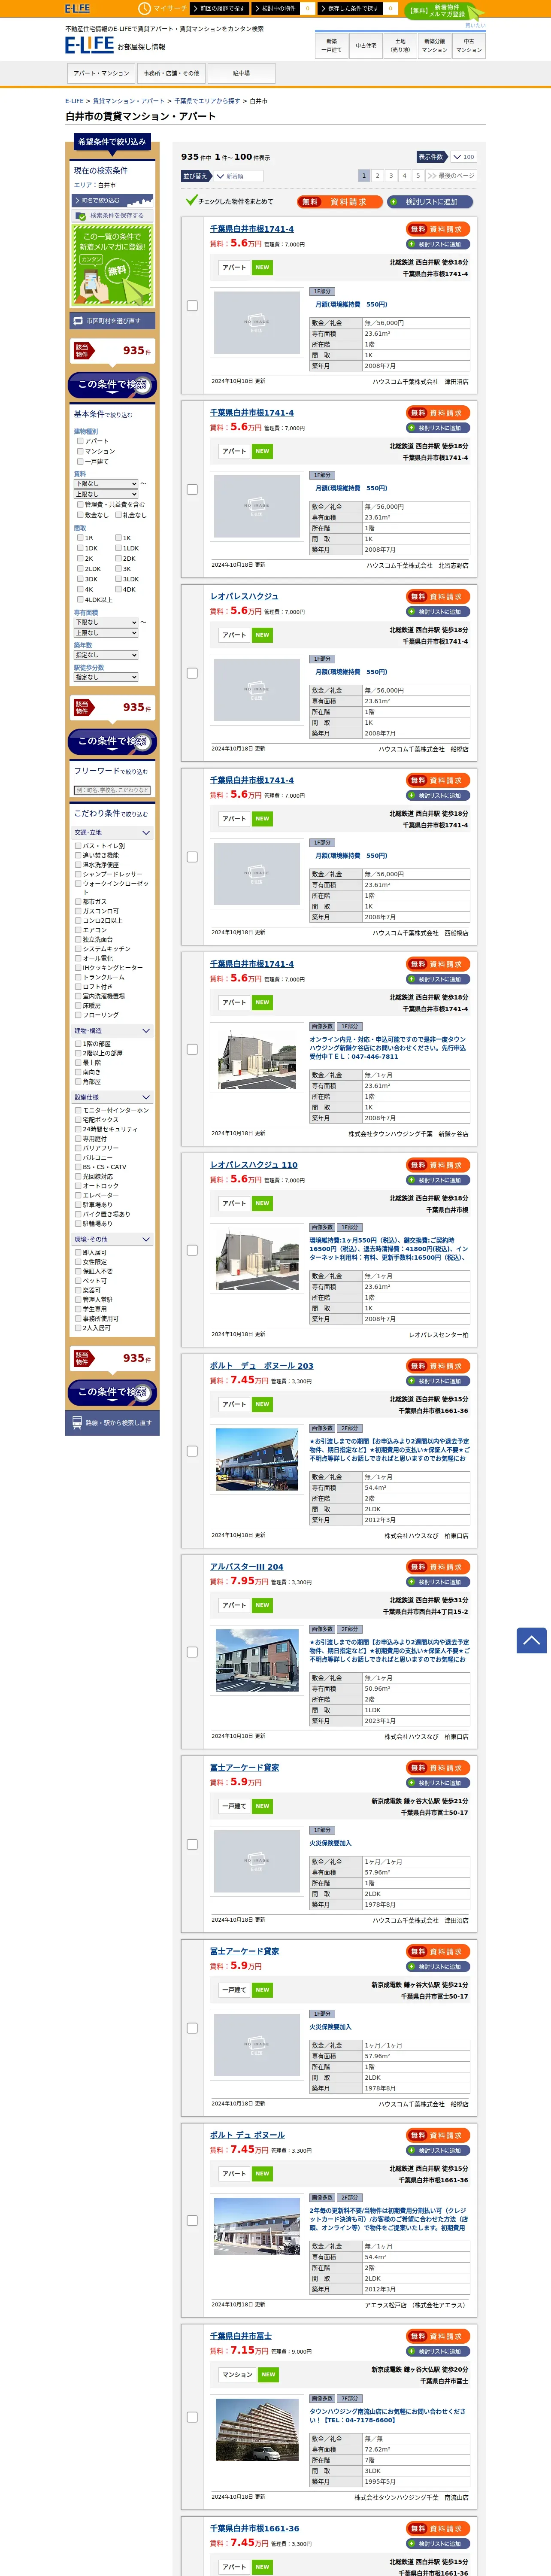The width and height of the screenshot is (551, 2576).
Task: Open the 土地(売り地) header menu
Action: pos(400,45)
